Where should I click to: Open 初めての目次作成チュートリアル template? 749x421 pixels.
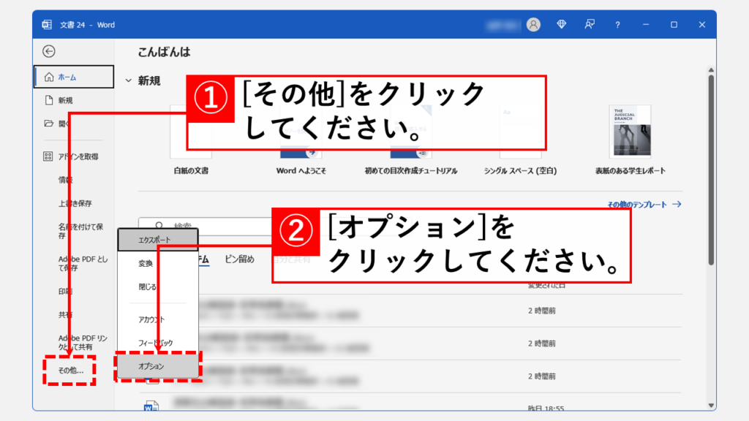tap(411, 141)
